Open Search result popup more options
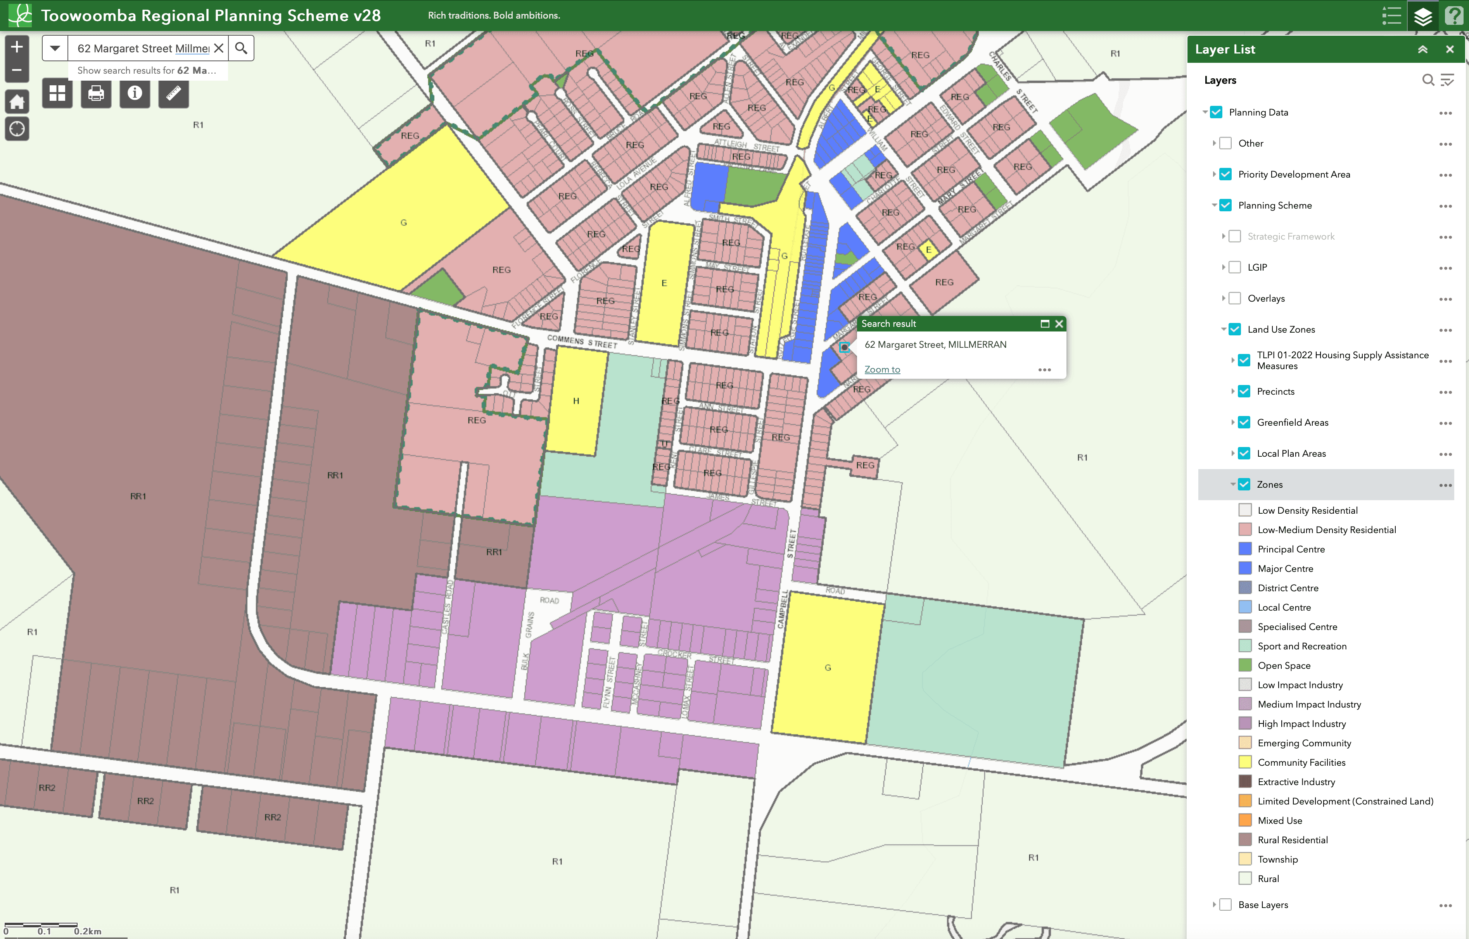1469x939 pixels. 1044,369
